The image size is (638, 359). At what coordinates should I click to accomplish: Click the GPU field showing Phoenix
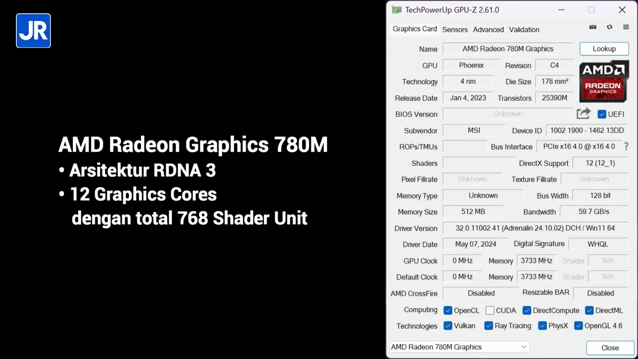pos(472,65)
